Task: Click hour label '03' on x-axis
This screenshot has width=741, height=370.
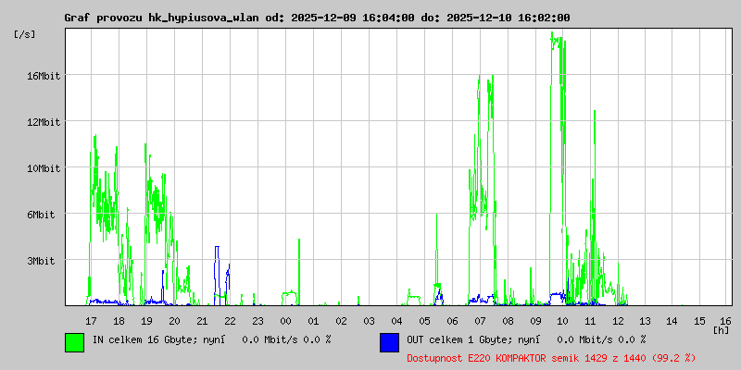Action: (x=369, y=321)
